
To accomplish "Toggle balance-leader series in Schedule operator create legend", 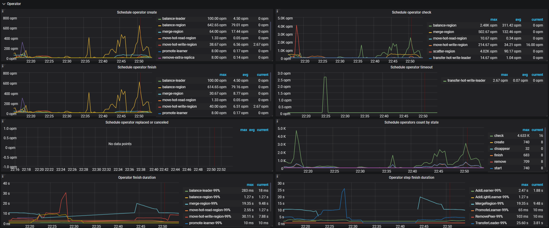I will coord(174,19).
